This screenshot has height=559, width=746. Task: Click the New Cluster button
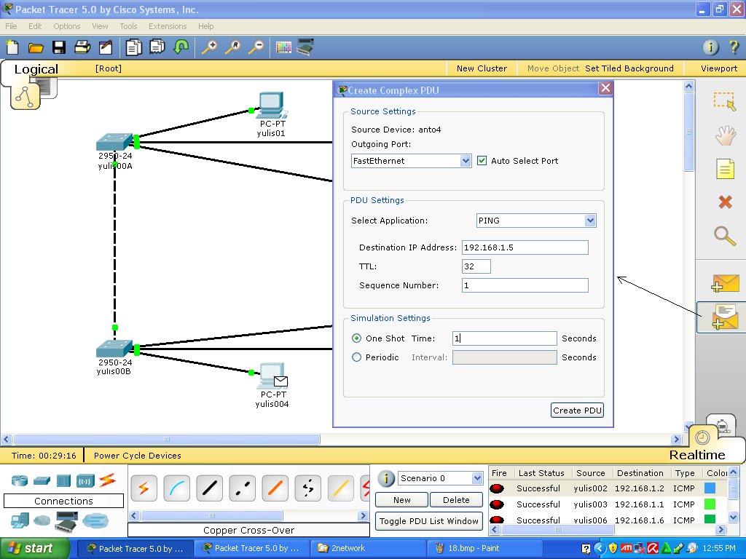coord(482,68)
